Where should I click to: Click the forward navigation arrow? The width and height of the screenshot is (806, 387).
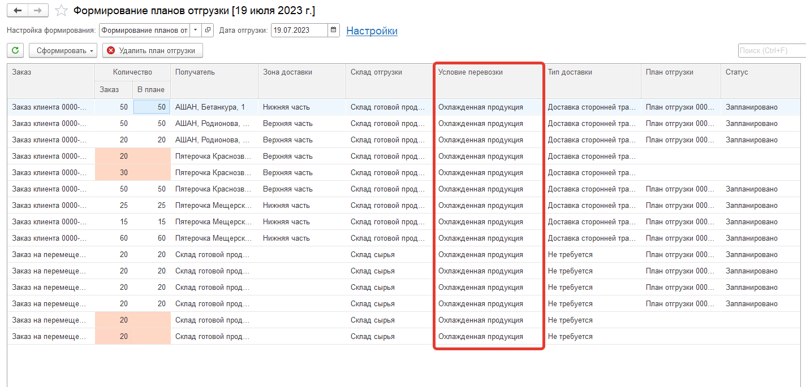[38, 11]
